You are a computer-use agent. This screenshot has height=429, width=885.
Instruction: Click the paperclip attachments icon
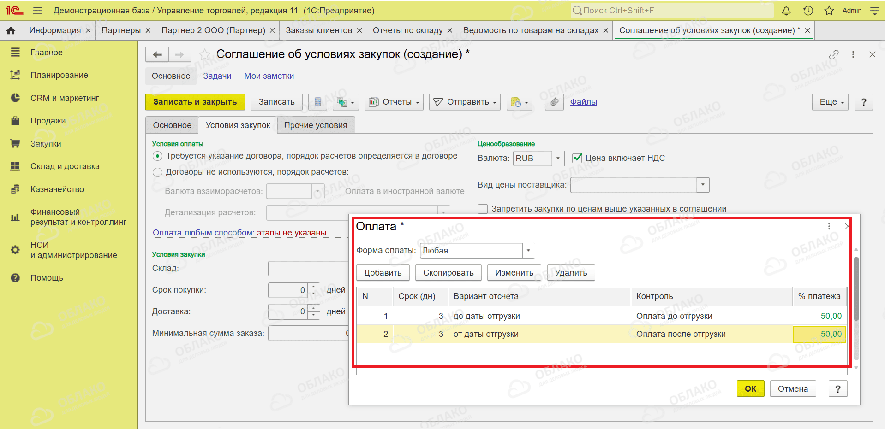tap(555, 102)
